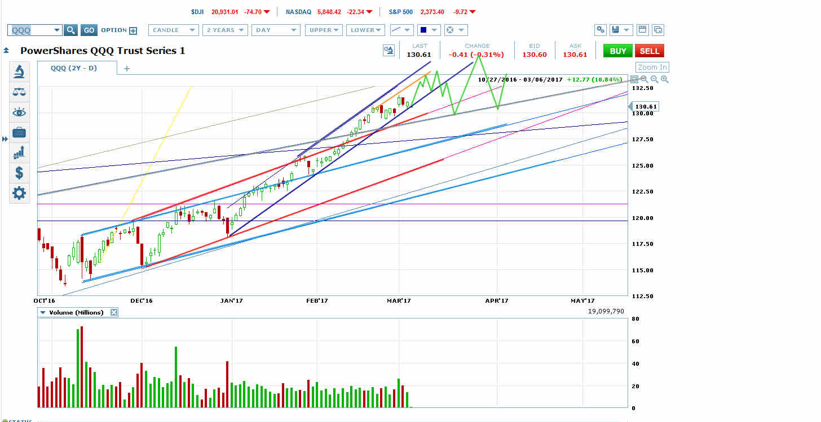Image resolution: width=821 pixels, height=422 pixels.
Task: Click the symbol search magnifier button
Action: 70,30
